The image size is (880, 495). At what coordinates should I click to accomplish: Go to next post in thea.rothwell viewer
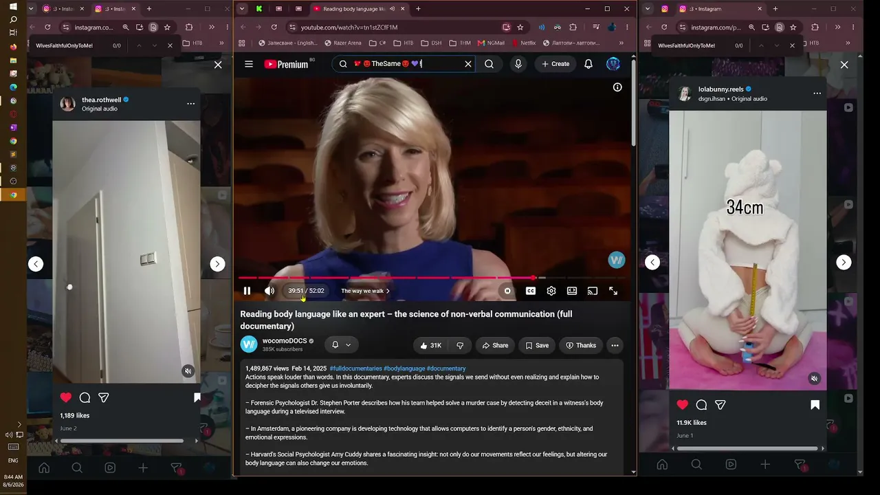tap(217, 264)
